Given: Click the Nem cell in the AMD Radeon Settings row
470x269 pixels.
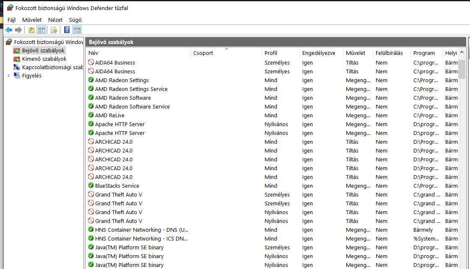Looking at the screenshot, I should [x=381, y=80].
